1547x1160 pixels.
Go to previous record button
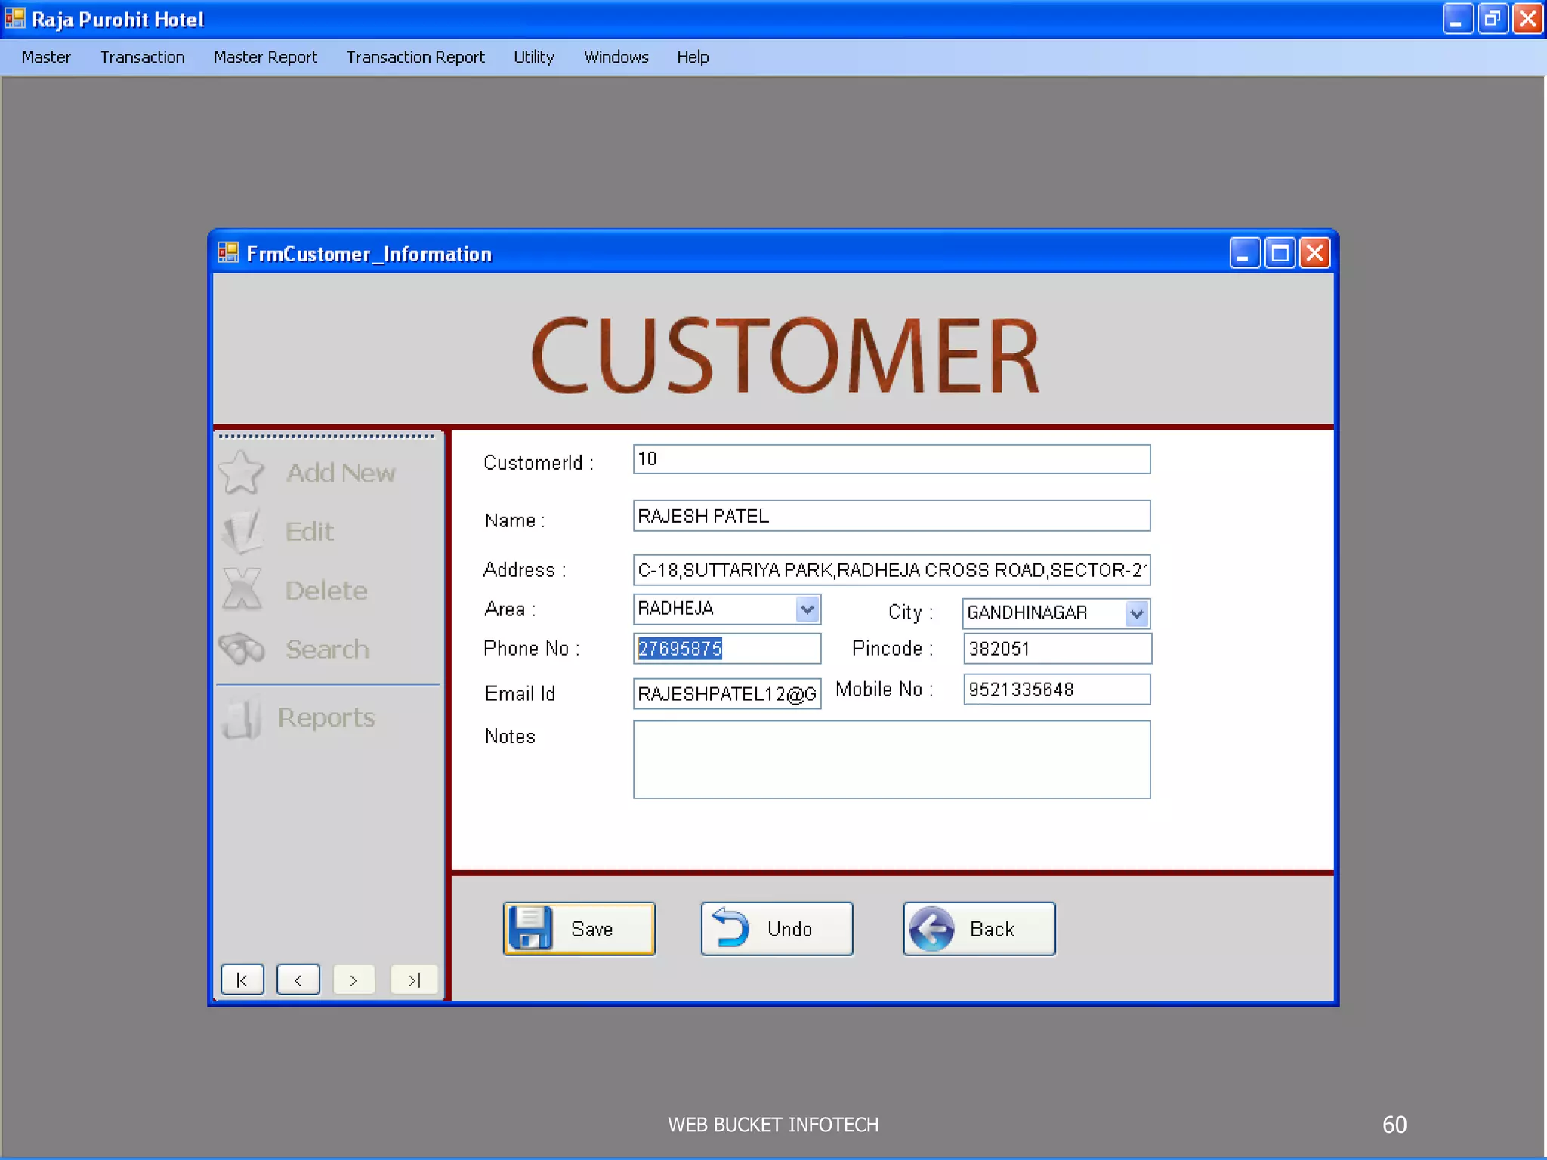point(298,980)
